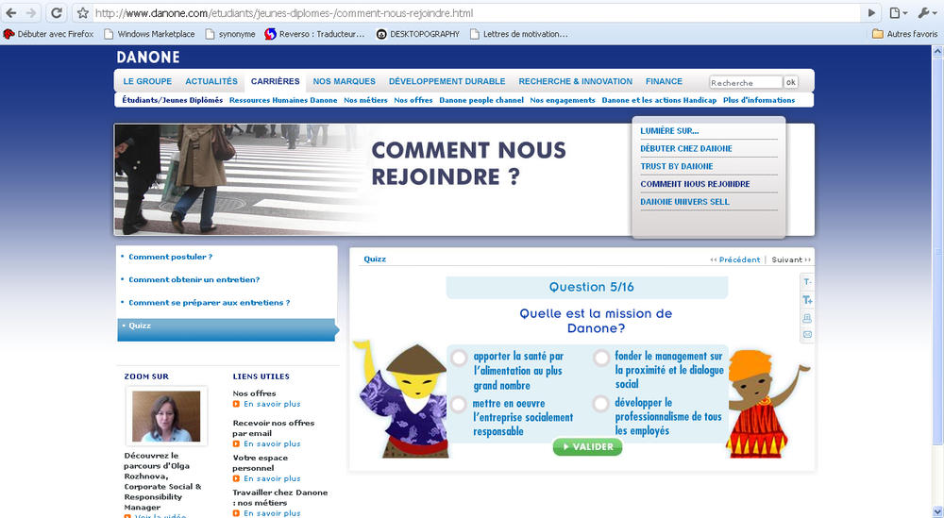944x518 pixels.
Task: Open DÉBUTER CHEZ DANONE
Action: 686,148
